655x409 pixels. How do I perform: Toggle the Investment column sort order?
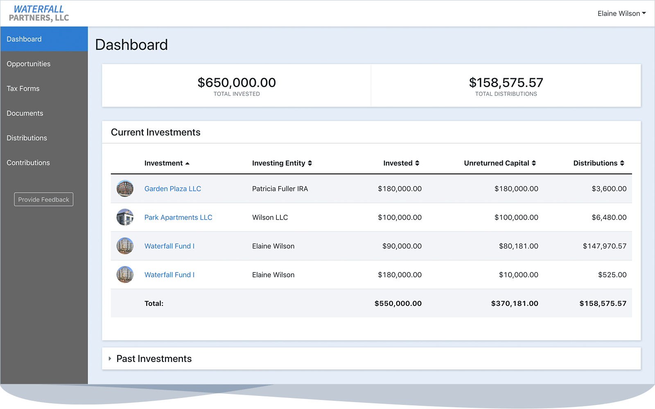coord(187,163)
